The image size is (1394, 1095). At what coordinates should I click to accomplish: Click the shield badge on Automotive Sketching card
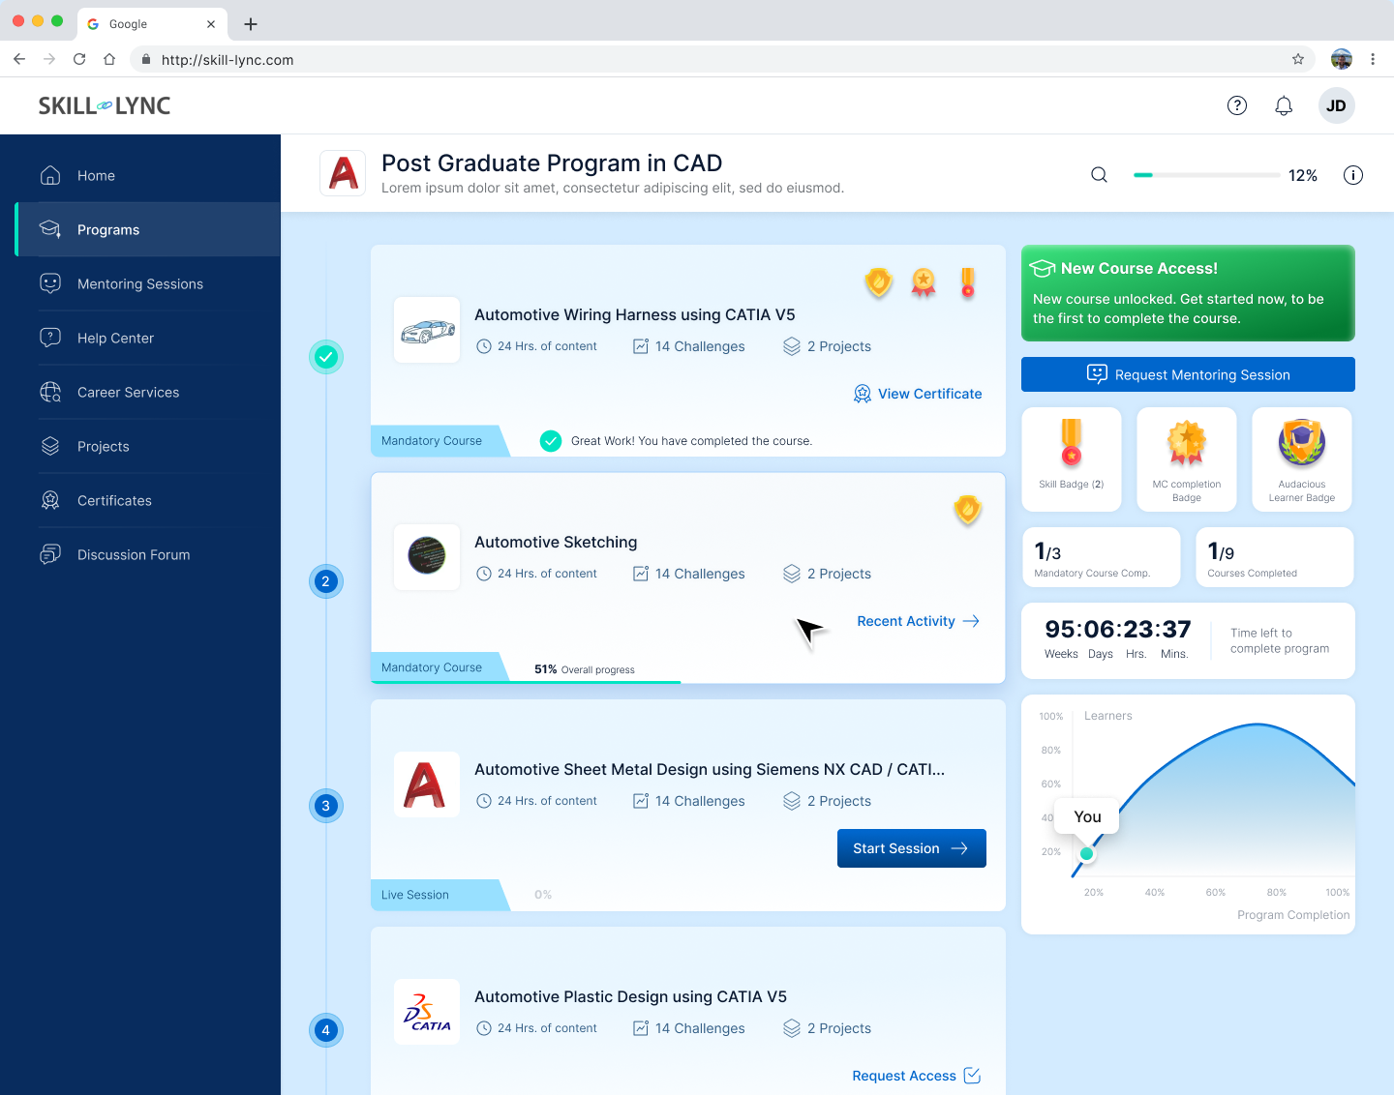pyautogui.click(x=967, y=510)
